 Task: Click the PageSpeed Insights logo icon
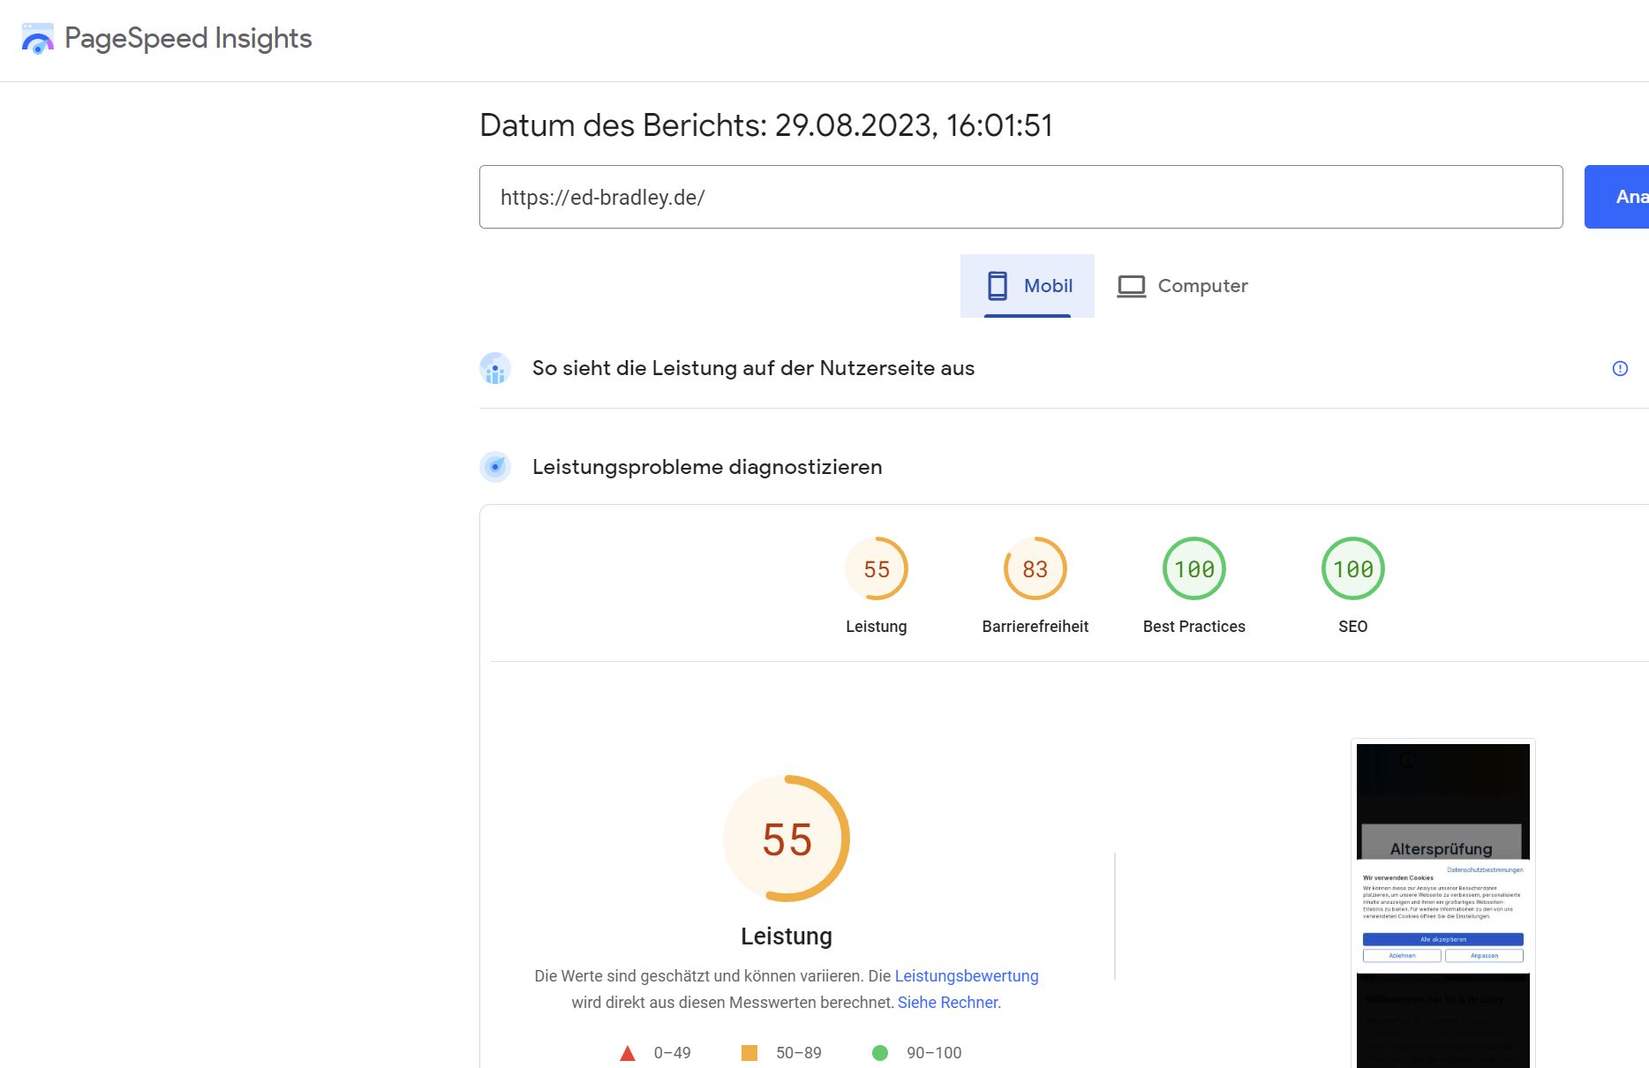tap(37, 39)
